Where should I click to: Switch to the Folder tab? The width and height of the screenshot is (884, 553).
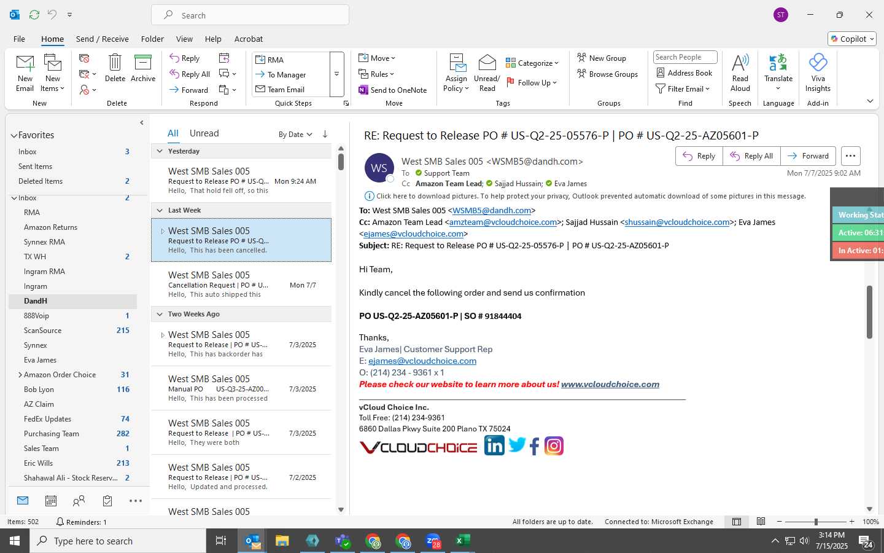coord(152,39)
